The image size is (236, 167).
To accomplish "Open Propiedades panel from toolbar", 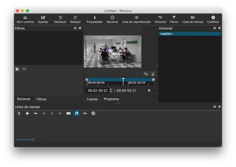I will 95,20.
